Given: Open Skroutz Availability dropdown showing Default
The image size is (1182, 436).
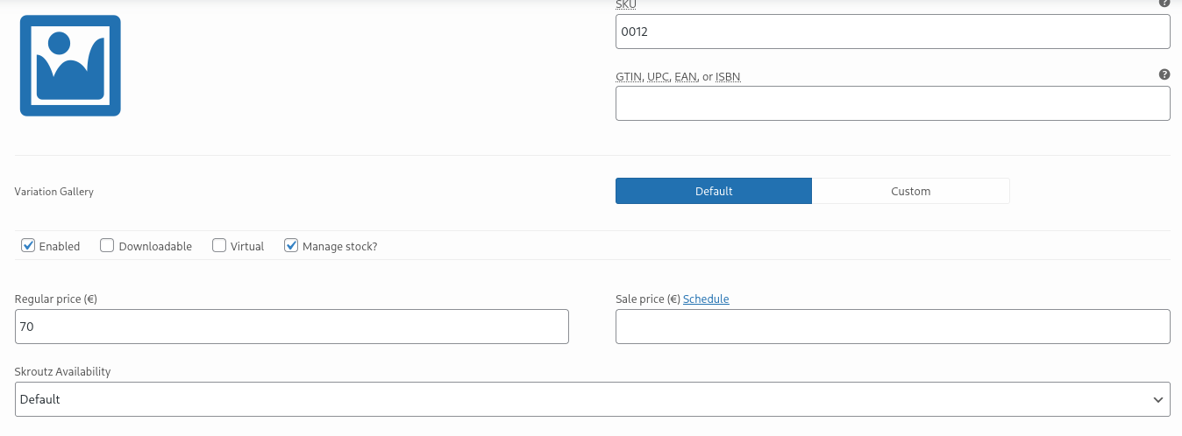Looking at the screenshot, I should [593, 399].
